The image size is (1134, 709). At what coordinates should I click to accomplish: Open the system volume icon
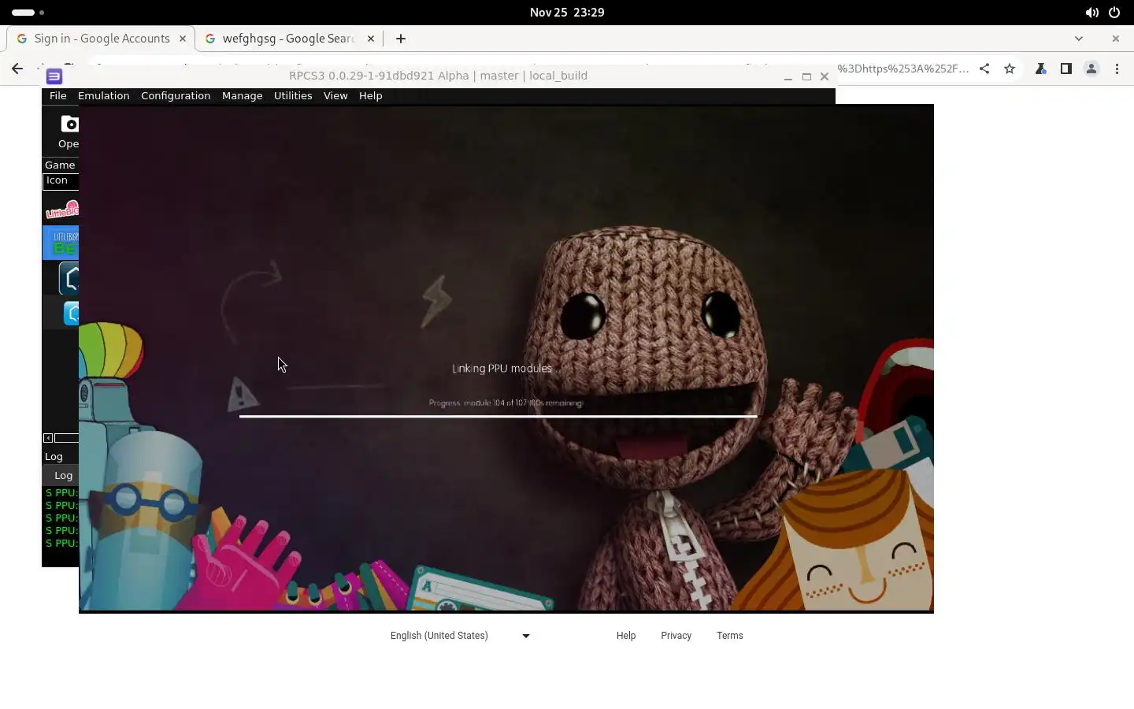coord(1091,13)
